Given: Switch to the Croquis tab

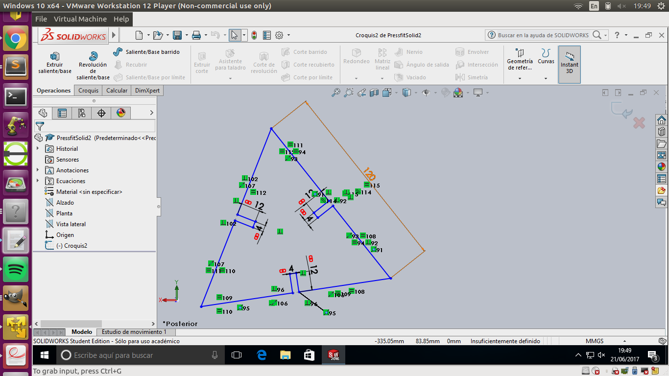Looking at the screenshot, I should 89,91.
